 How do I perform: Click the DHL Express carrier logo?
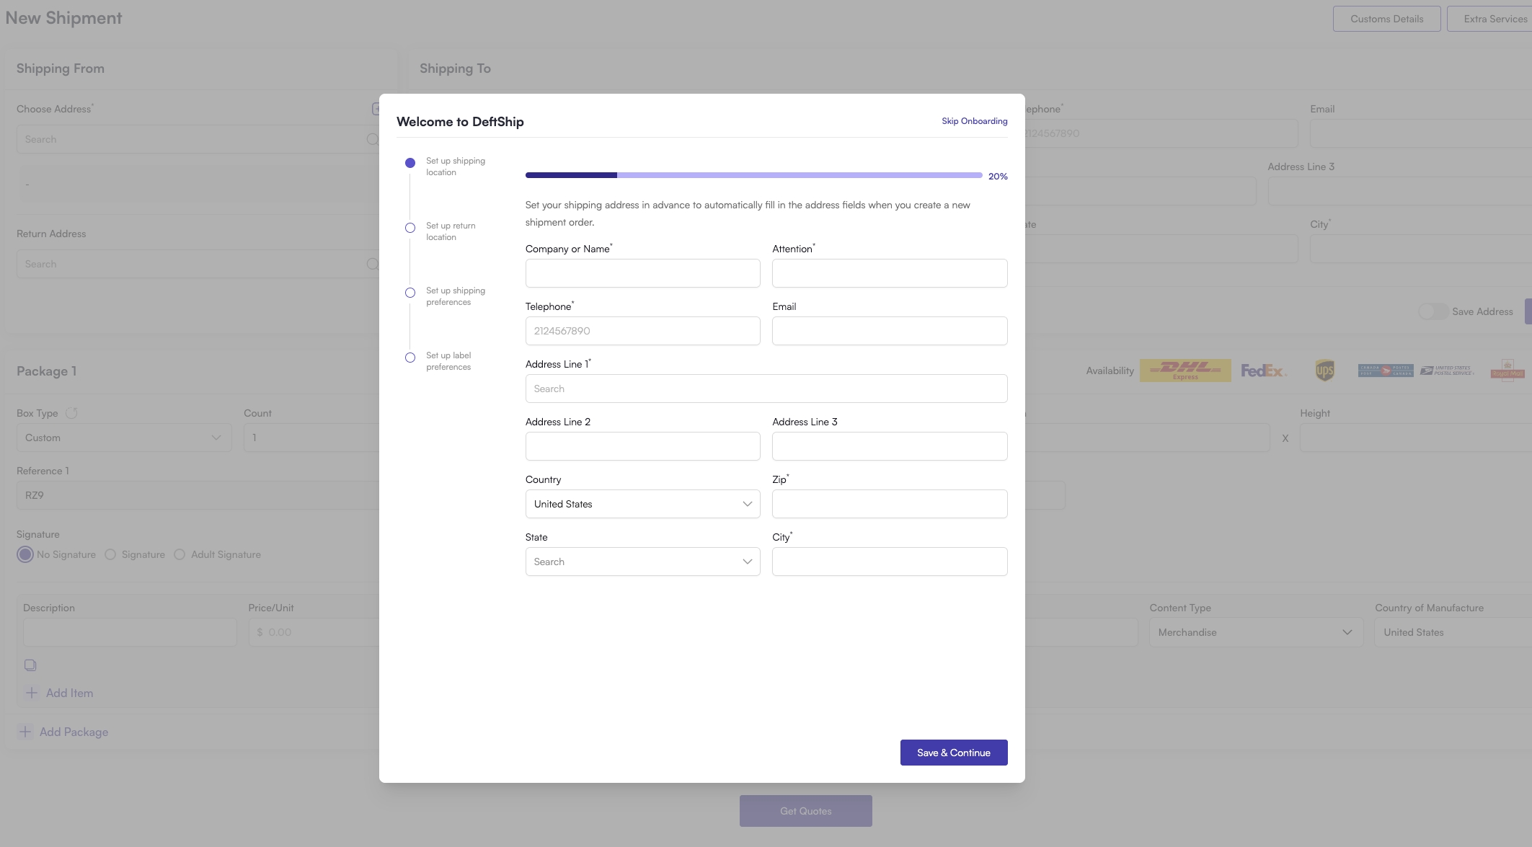point(1185,371)
